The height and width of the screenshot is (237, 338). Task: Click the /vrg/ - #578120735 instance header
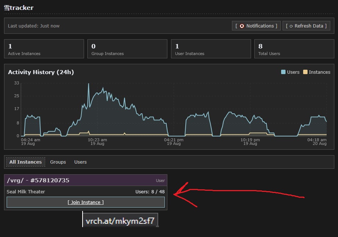86,181
